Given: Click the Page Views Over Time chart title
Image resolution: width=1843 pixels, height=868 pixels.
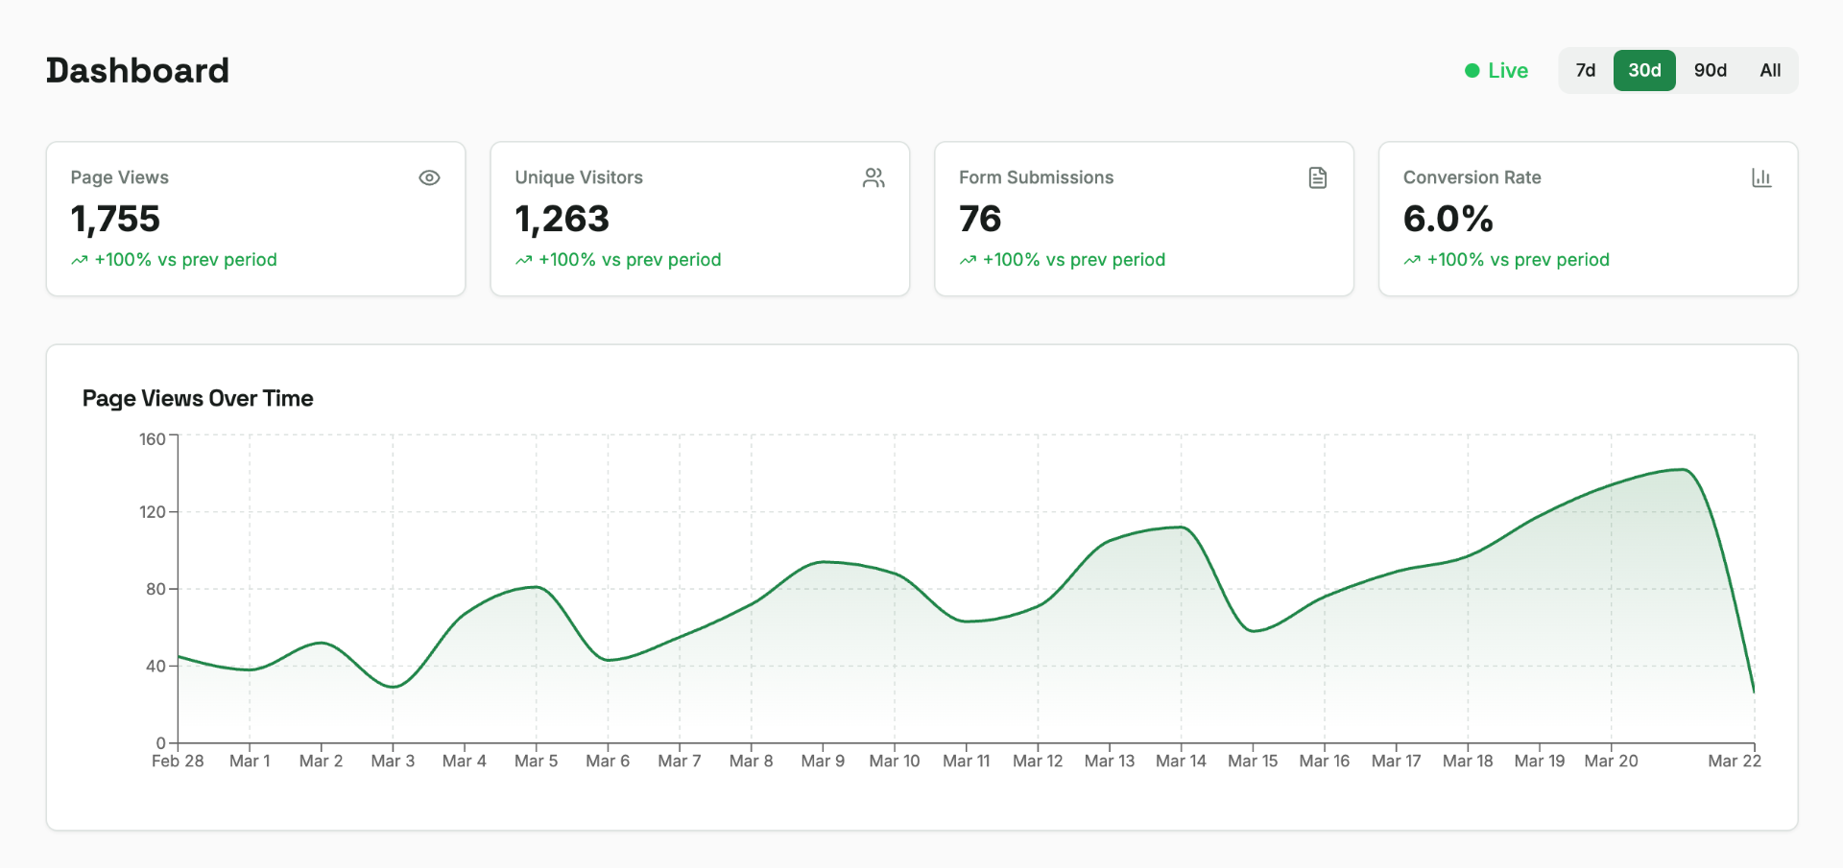Looking at the screenshot, I should (x=198, y=398).
